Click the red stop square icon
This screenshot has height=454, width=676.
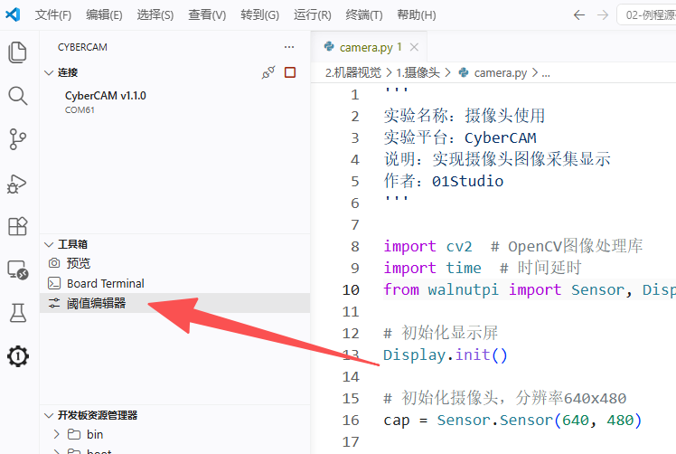(290, 72)
